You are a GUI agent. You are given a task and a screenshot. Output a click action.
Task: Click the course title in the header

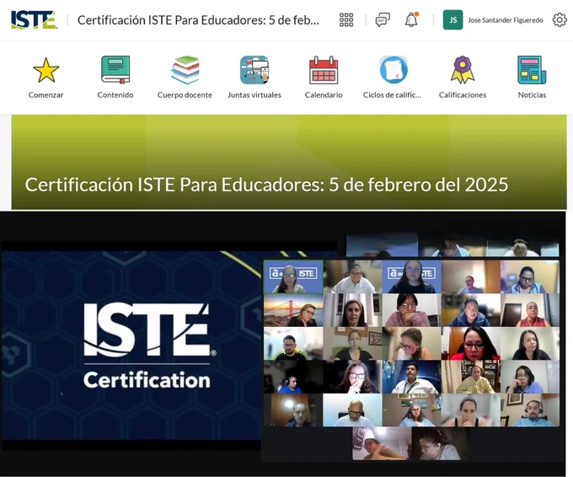pyautogui.click(x=198, y=20)
